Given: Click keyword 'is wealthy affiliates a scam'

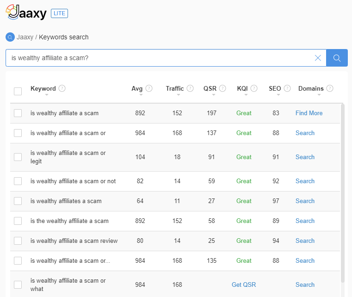Looking at the screenshot, I should coord(66,201).
